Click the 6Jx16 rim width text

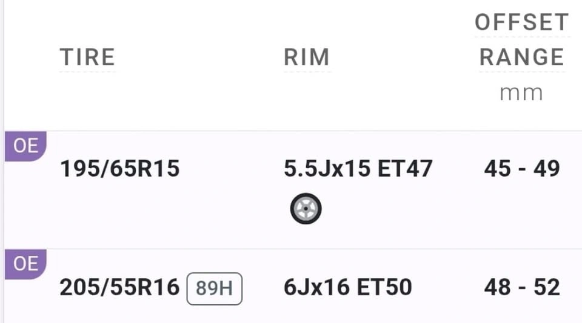pyautogui.click(x=316, y=287)
